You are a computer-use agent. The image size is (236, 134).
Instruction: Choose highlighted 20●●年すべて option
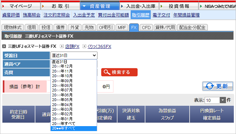[74, 128]
